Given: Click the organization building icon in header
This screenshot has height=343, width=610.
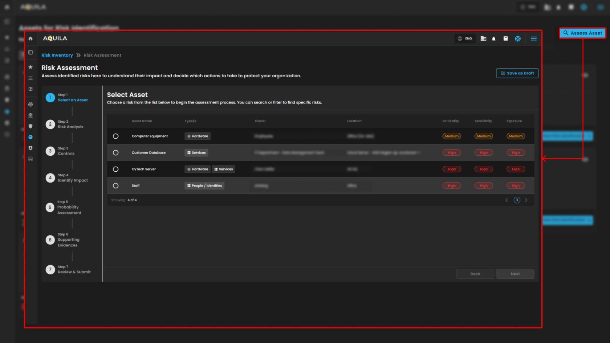Looking at the screenshot, I should click(483, 38).
